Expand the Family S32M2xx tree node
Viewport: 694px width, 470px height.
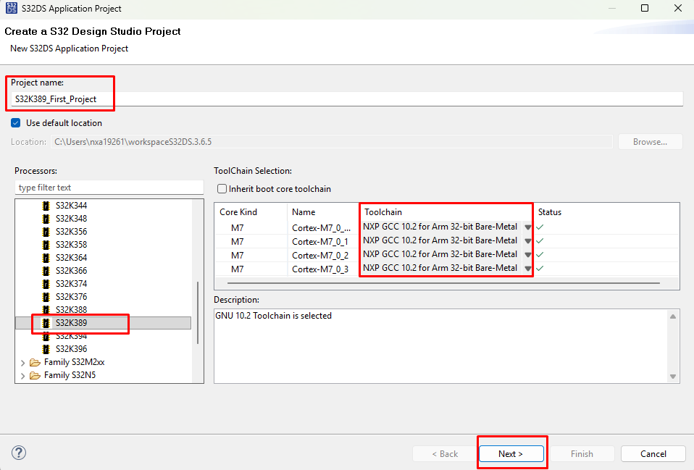pos(23,362)
